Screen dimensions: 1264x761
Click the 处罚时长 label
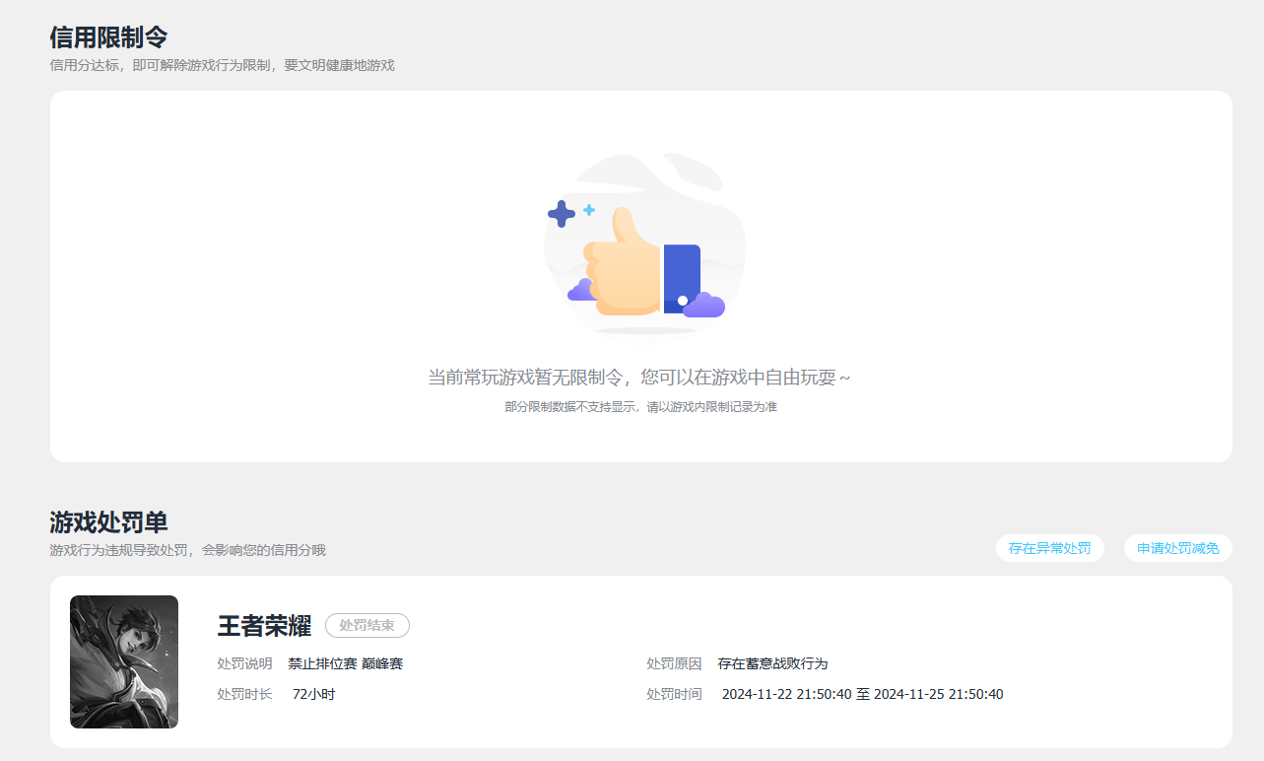click(x=244, y=694)
